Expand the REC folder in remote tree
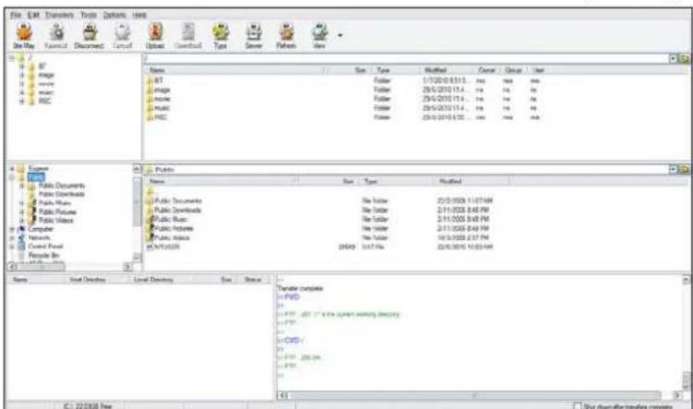 [21, 102]
